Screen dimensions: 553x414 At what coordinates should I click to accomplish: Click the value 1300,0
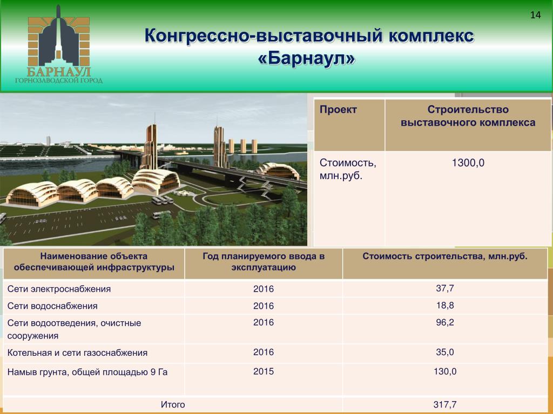(468, 163)
